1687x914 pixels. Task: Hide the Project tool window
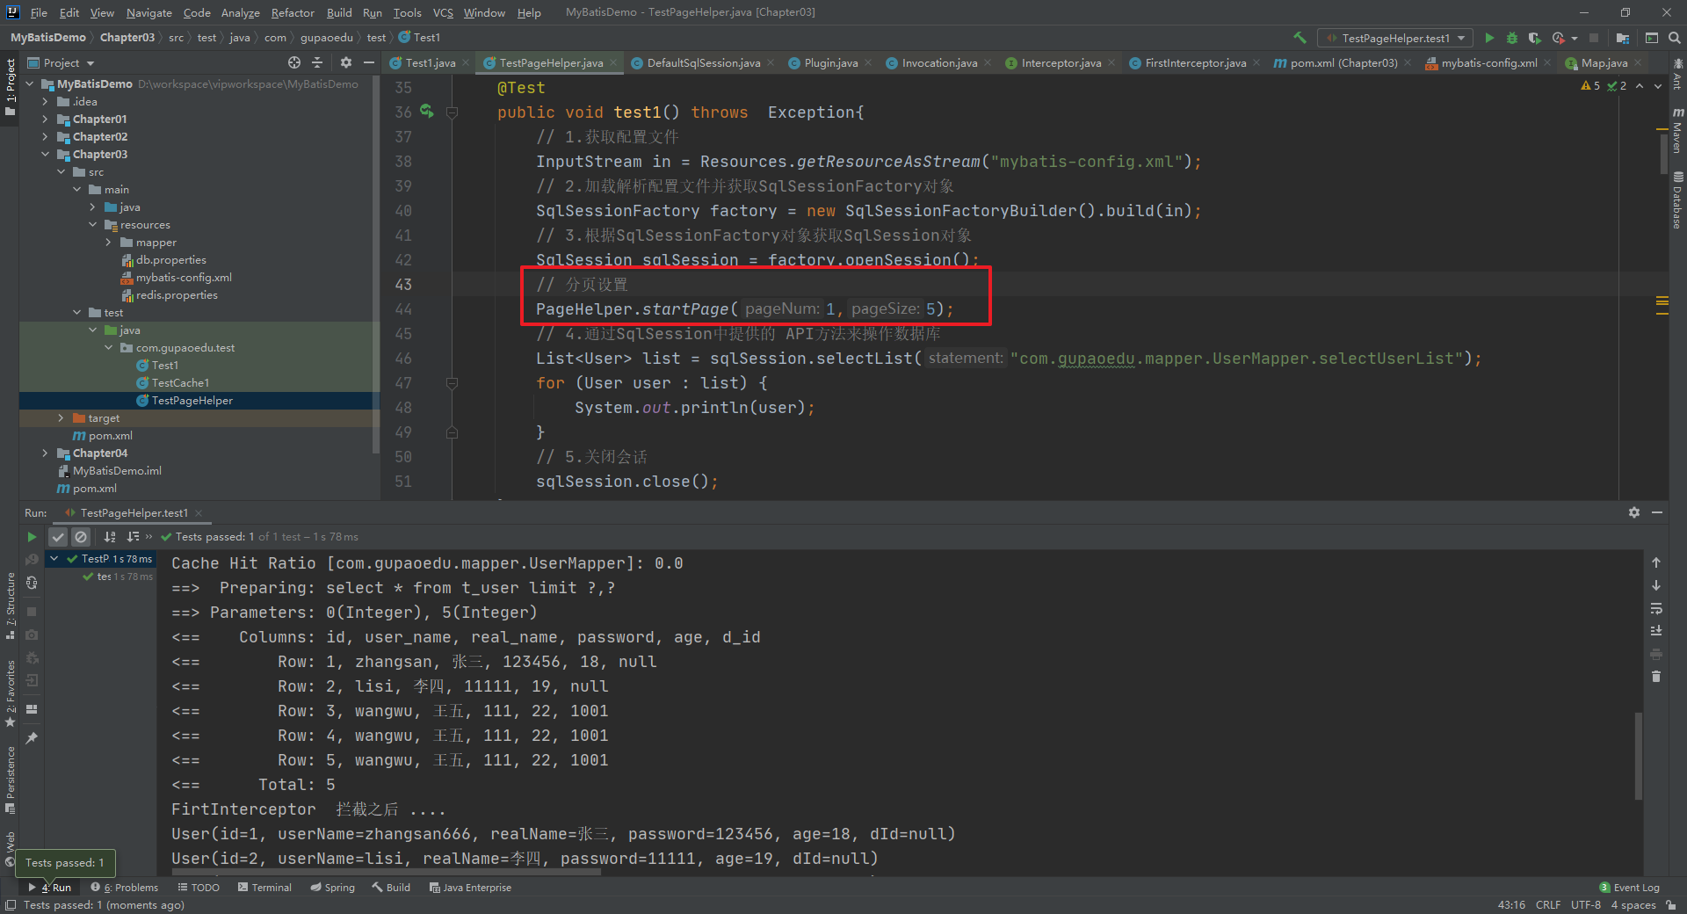[x=369, y=62]
